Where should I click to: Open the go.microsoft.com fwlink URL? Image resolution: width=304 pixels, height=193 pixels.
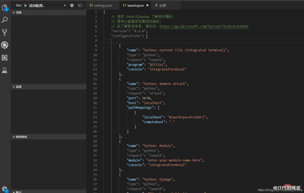204,26
